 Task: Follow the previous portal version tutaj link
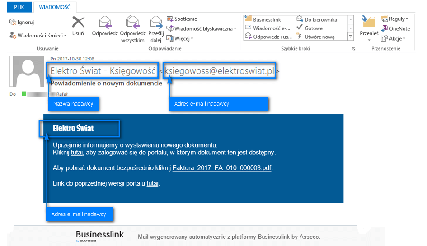[153, 183]
